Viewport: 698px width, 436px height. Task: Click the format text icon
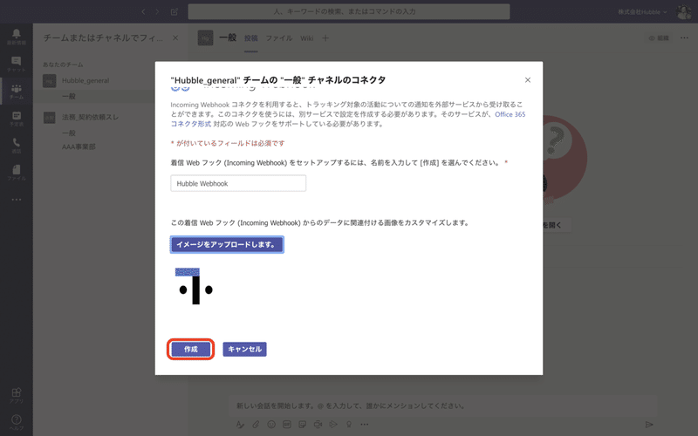click(241, 425)
